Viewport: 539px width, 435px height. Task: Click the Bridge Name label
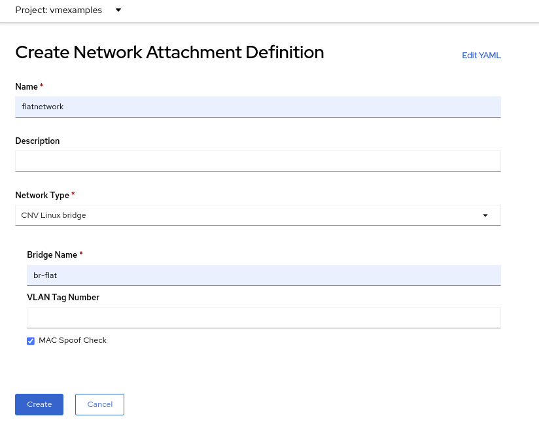[x=52, y=254]
